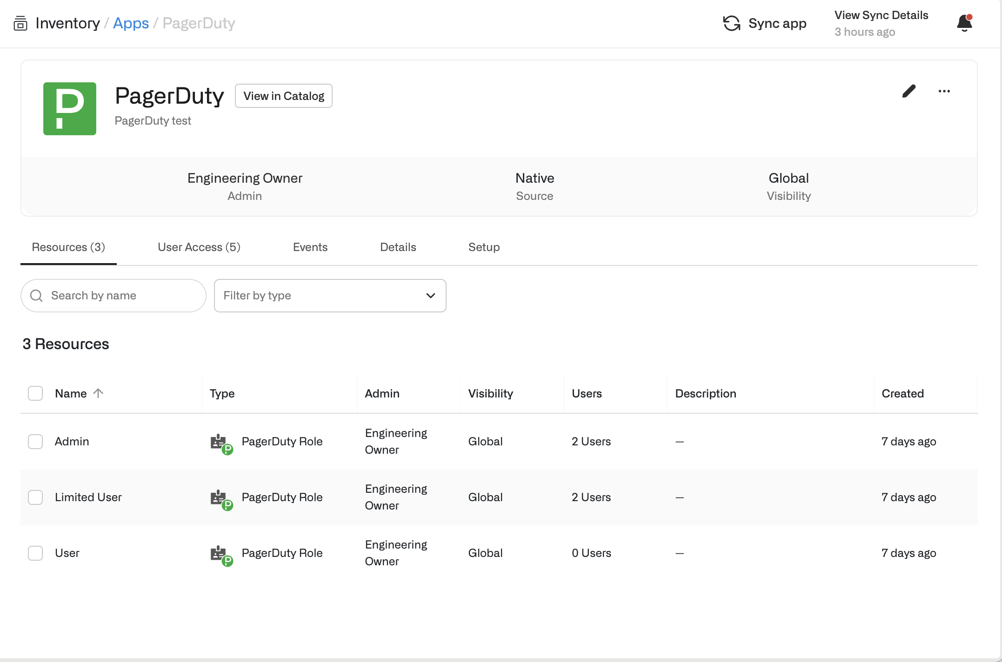This screenshot has width=1002, height=662.
Task: Click 7 days ago in the Limited User row
Action: point(909,497)
